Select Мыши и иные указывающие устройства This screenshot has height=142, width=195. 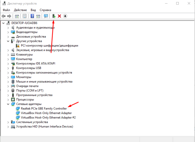[44, 82]
